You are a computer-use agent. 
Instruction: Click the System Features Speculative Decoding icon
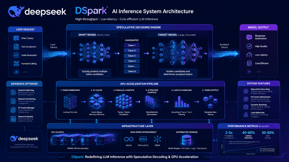[x=246, y=91]
